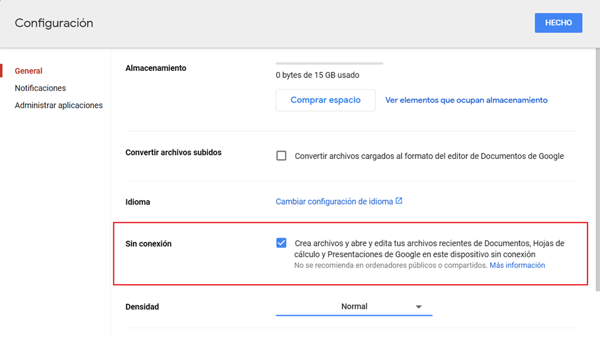The height and width of the screenshot is (337, 600).
Task: Open Cambiar configuración de idioma link
Action: pos(334,202)
